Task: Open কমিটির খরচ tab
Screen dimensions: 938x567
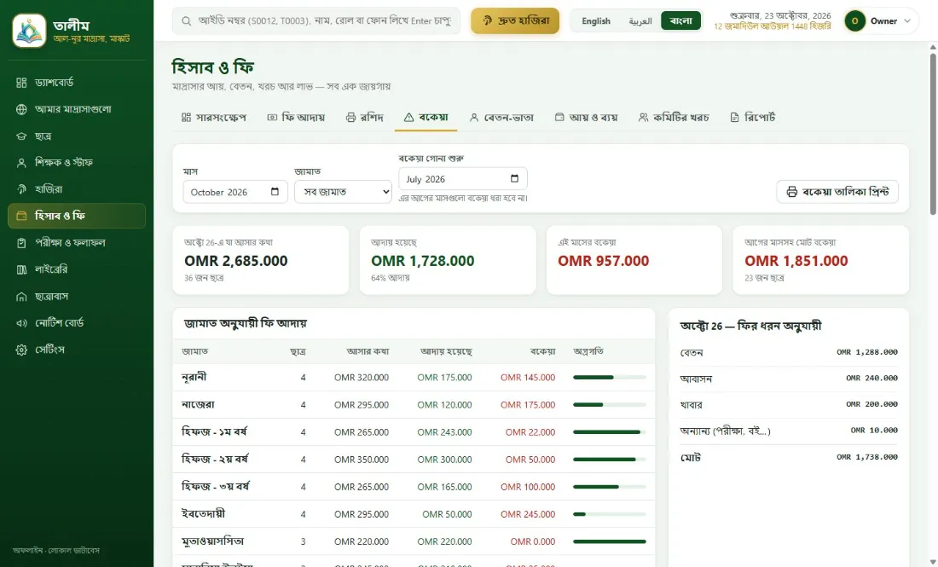Action: [674, 117]
